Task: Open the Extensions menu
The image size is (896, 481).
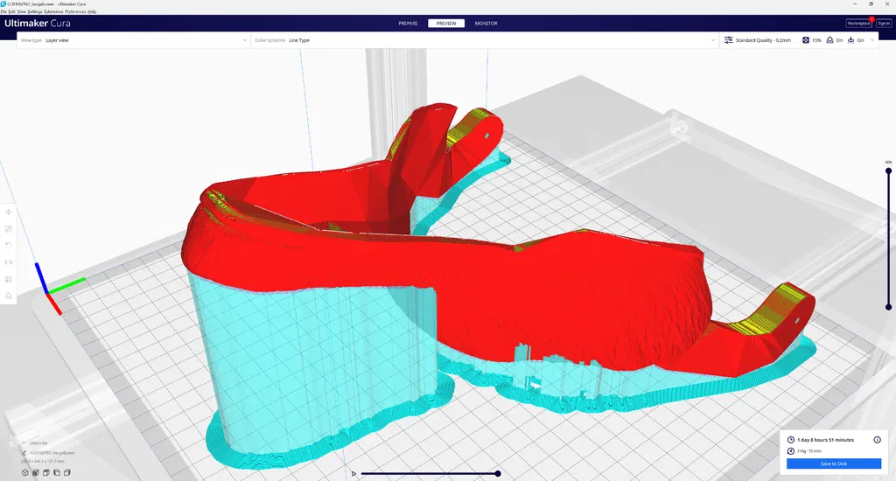Action: [x=53, y=11]
